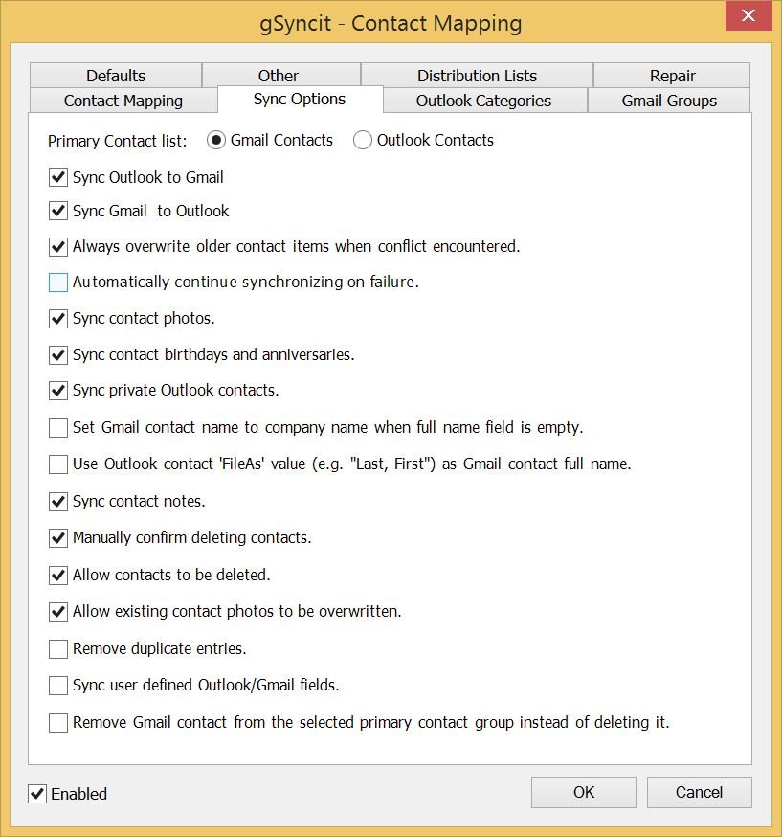Toggle Sync contact photos checkbox
Image resolution: width=782 pixels, height=837 pixels.
[x=58, y=319]
